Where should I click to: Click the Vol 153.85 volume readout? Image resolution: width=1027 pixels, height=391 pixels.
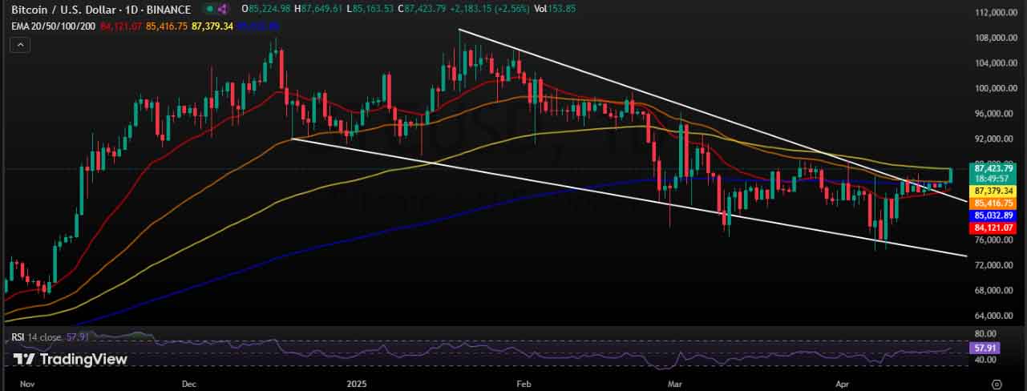tap(555, 9)
